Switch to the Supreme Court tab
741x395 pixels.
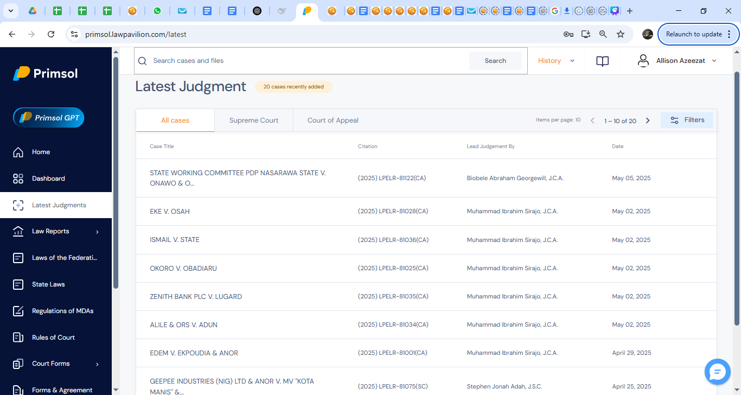tap(254, 120)
